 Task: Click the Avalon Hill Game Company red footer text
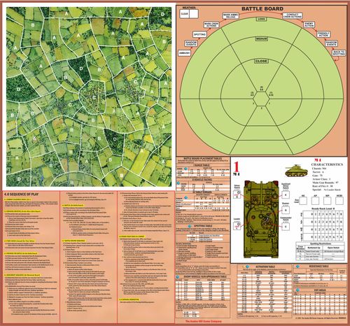(x=203, y=321)
